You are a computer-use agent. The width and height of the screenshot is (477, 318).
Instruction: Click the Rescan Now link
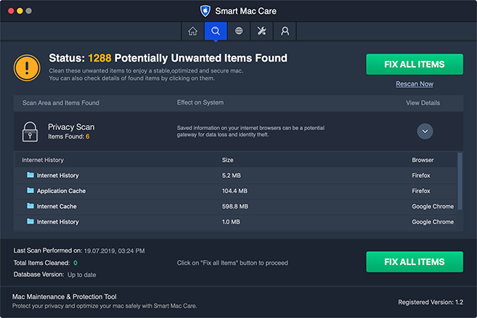point(414,84)
